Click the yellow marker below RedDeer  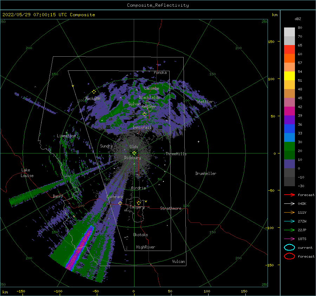click(x=145, y=114)
